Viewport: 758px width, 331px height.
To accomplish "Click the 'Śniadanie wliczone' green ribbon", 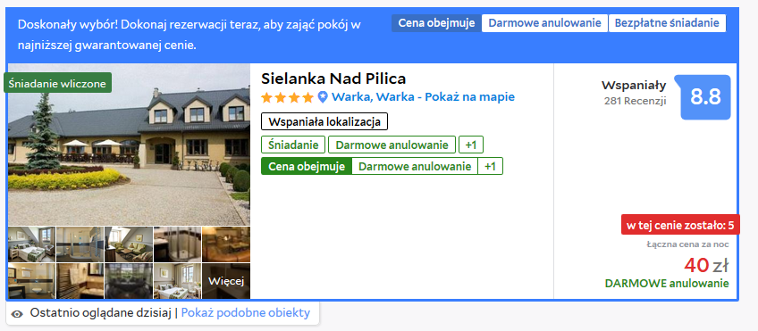I will (57, 83).
